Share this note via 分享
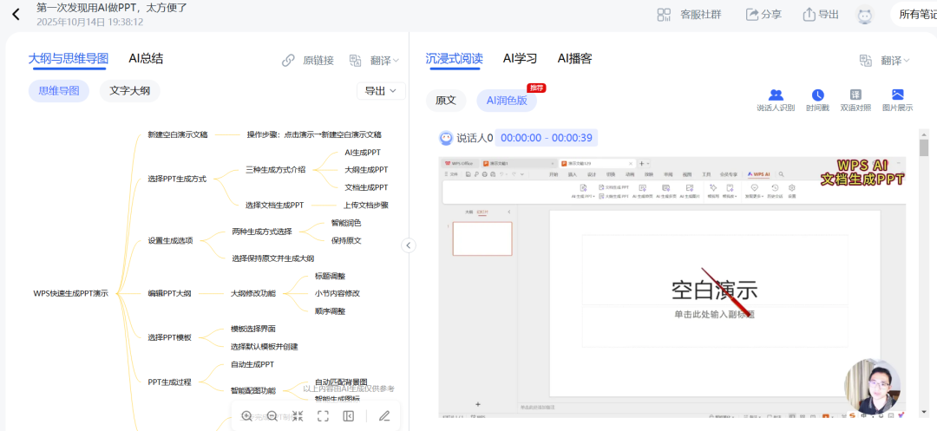Viewport: 937px width, 431px height. point(763,15)
